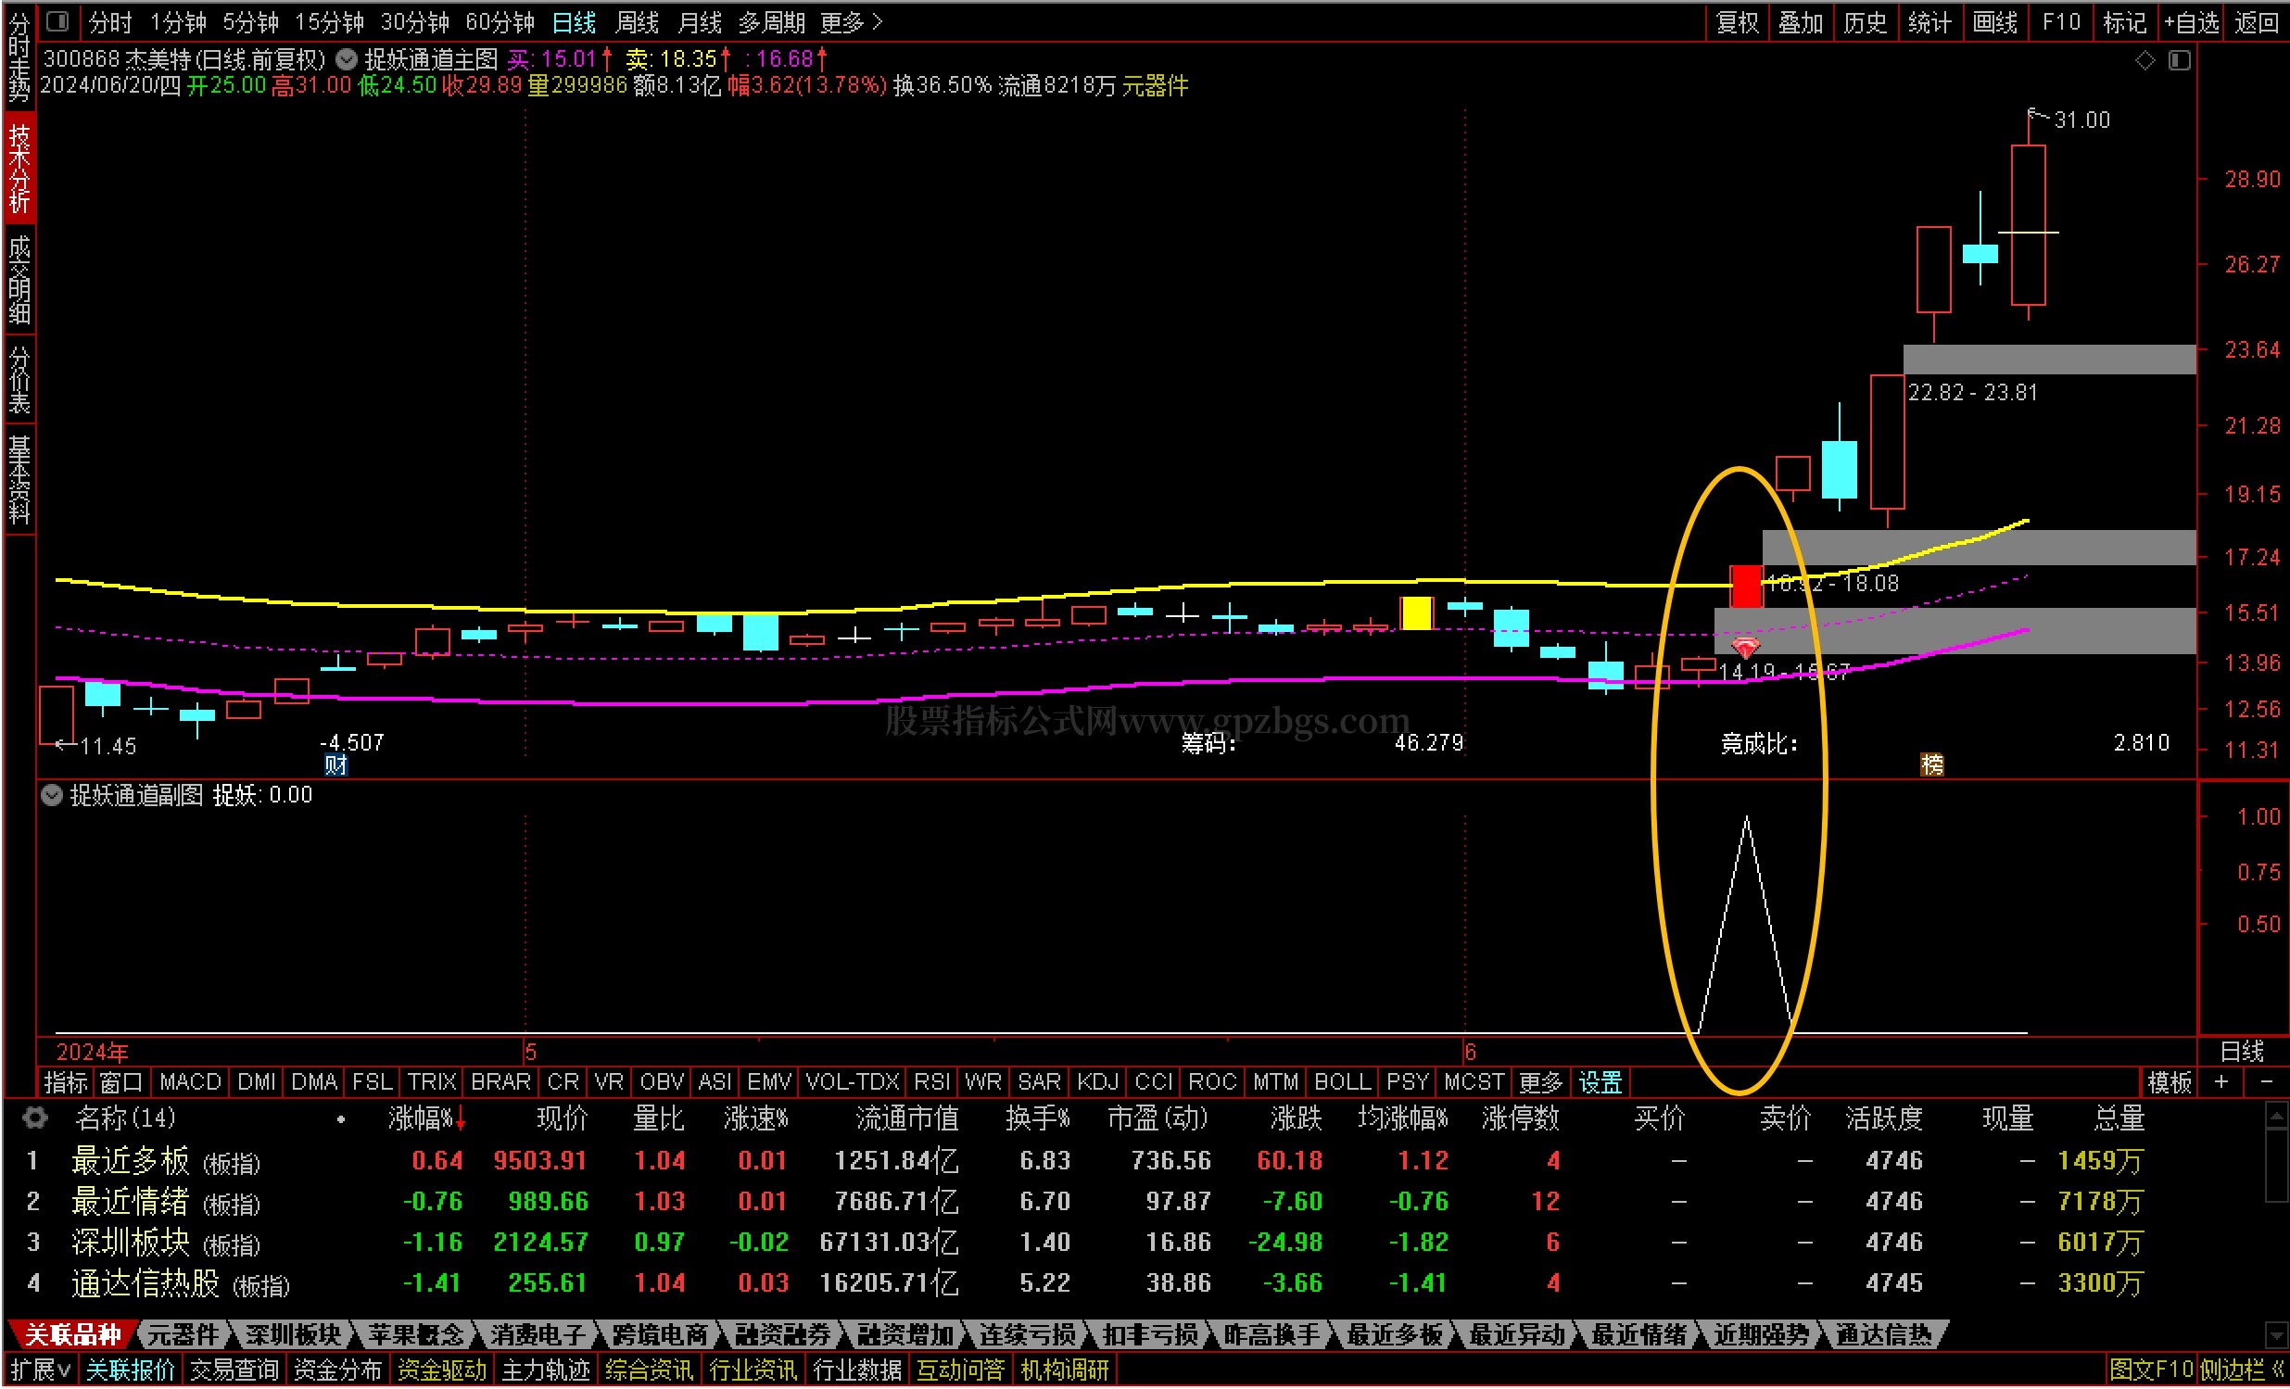Screen dimensions: 2290x1389
Task: Click the red gem signal marker on chart
Action: click(1745, 648)
